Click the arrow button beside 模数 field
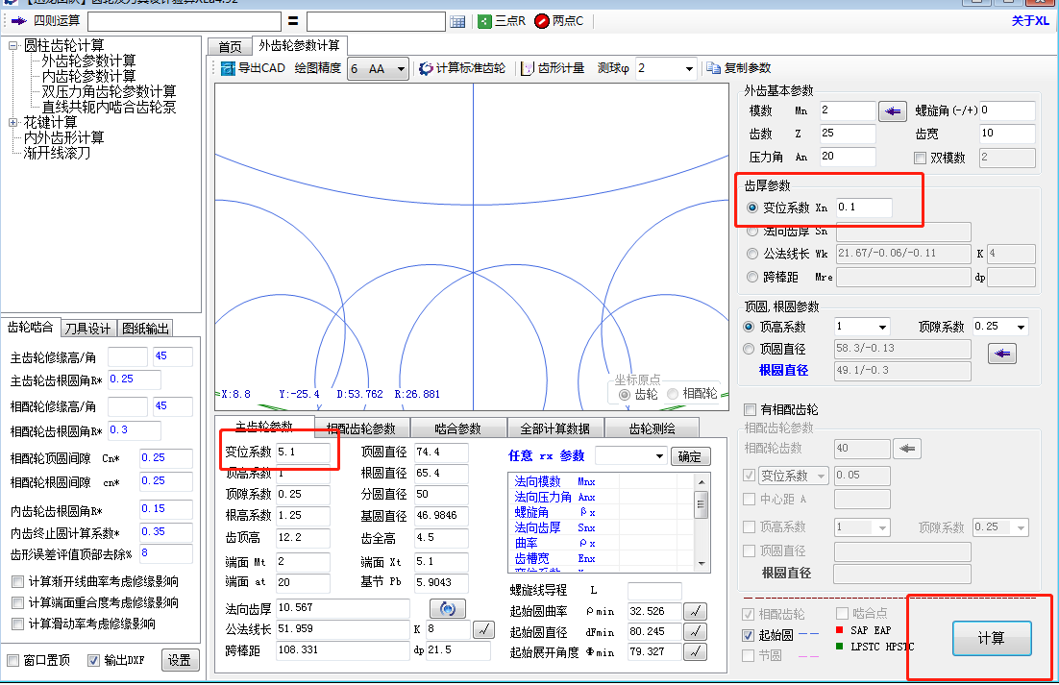The width and height of the screenshot is (1059, 685). pos(892,111)
